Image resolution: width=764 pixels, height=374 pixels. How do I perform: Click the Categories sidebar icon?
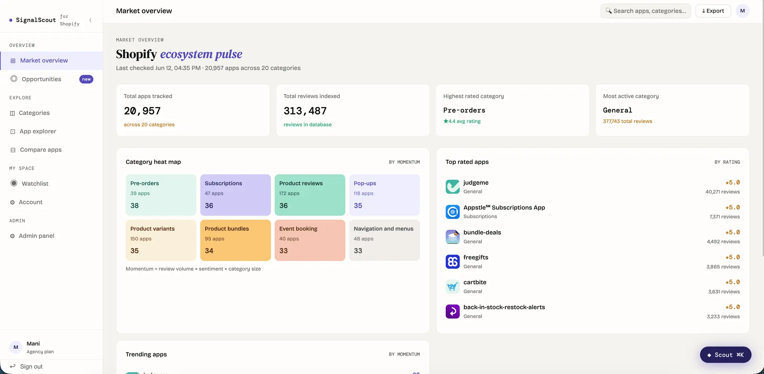click(12, 113)
